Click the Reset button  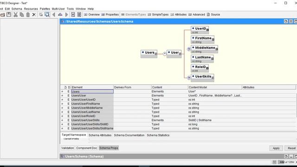[291, 148]
